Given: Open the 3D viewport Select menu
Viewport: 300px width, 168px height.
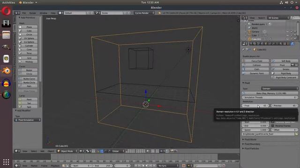Looking at the screenshot, I should [x=34, y=151].
